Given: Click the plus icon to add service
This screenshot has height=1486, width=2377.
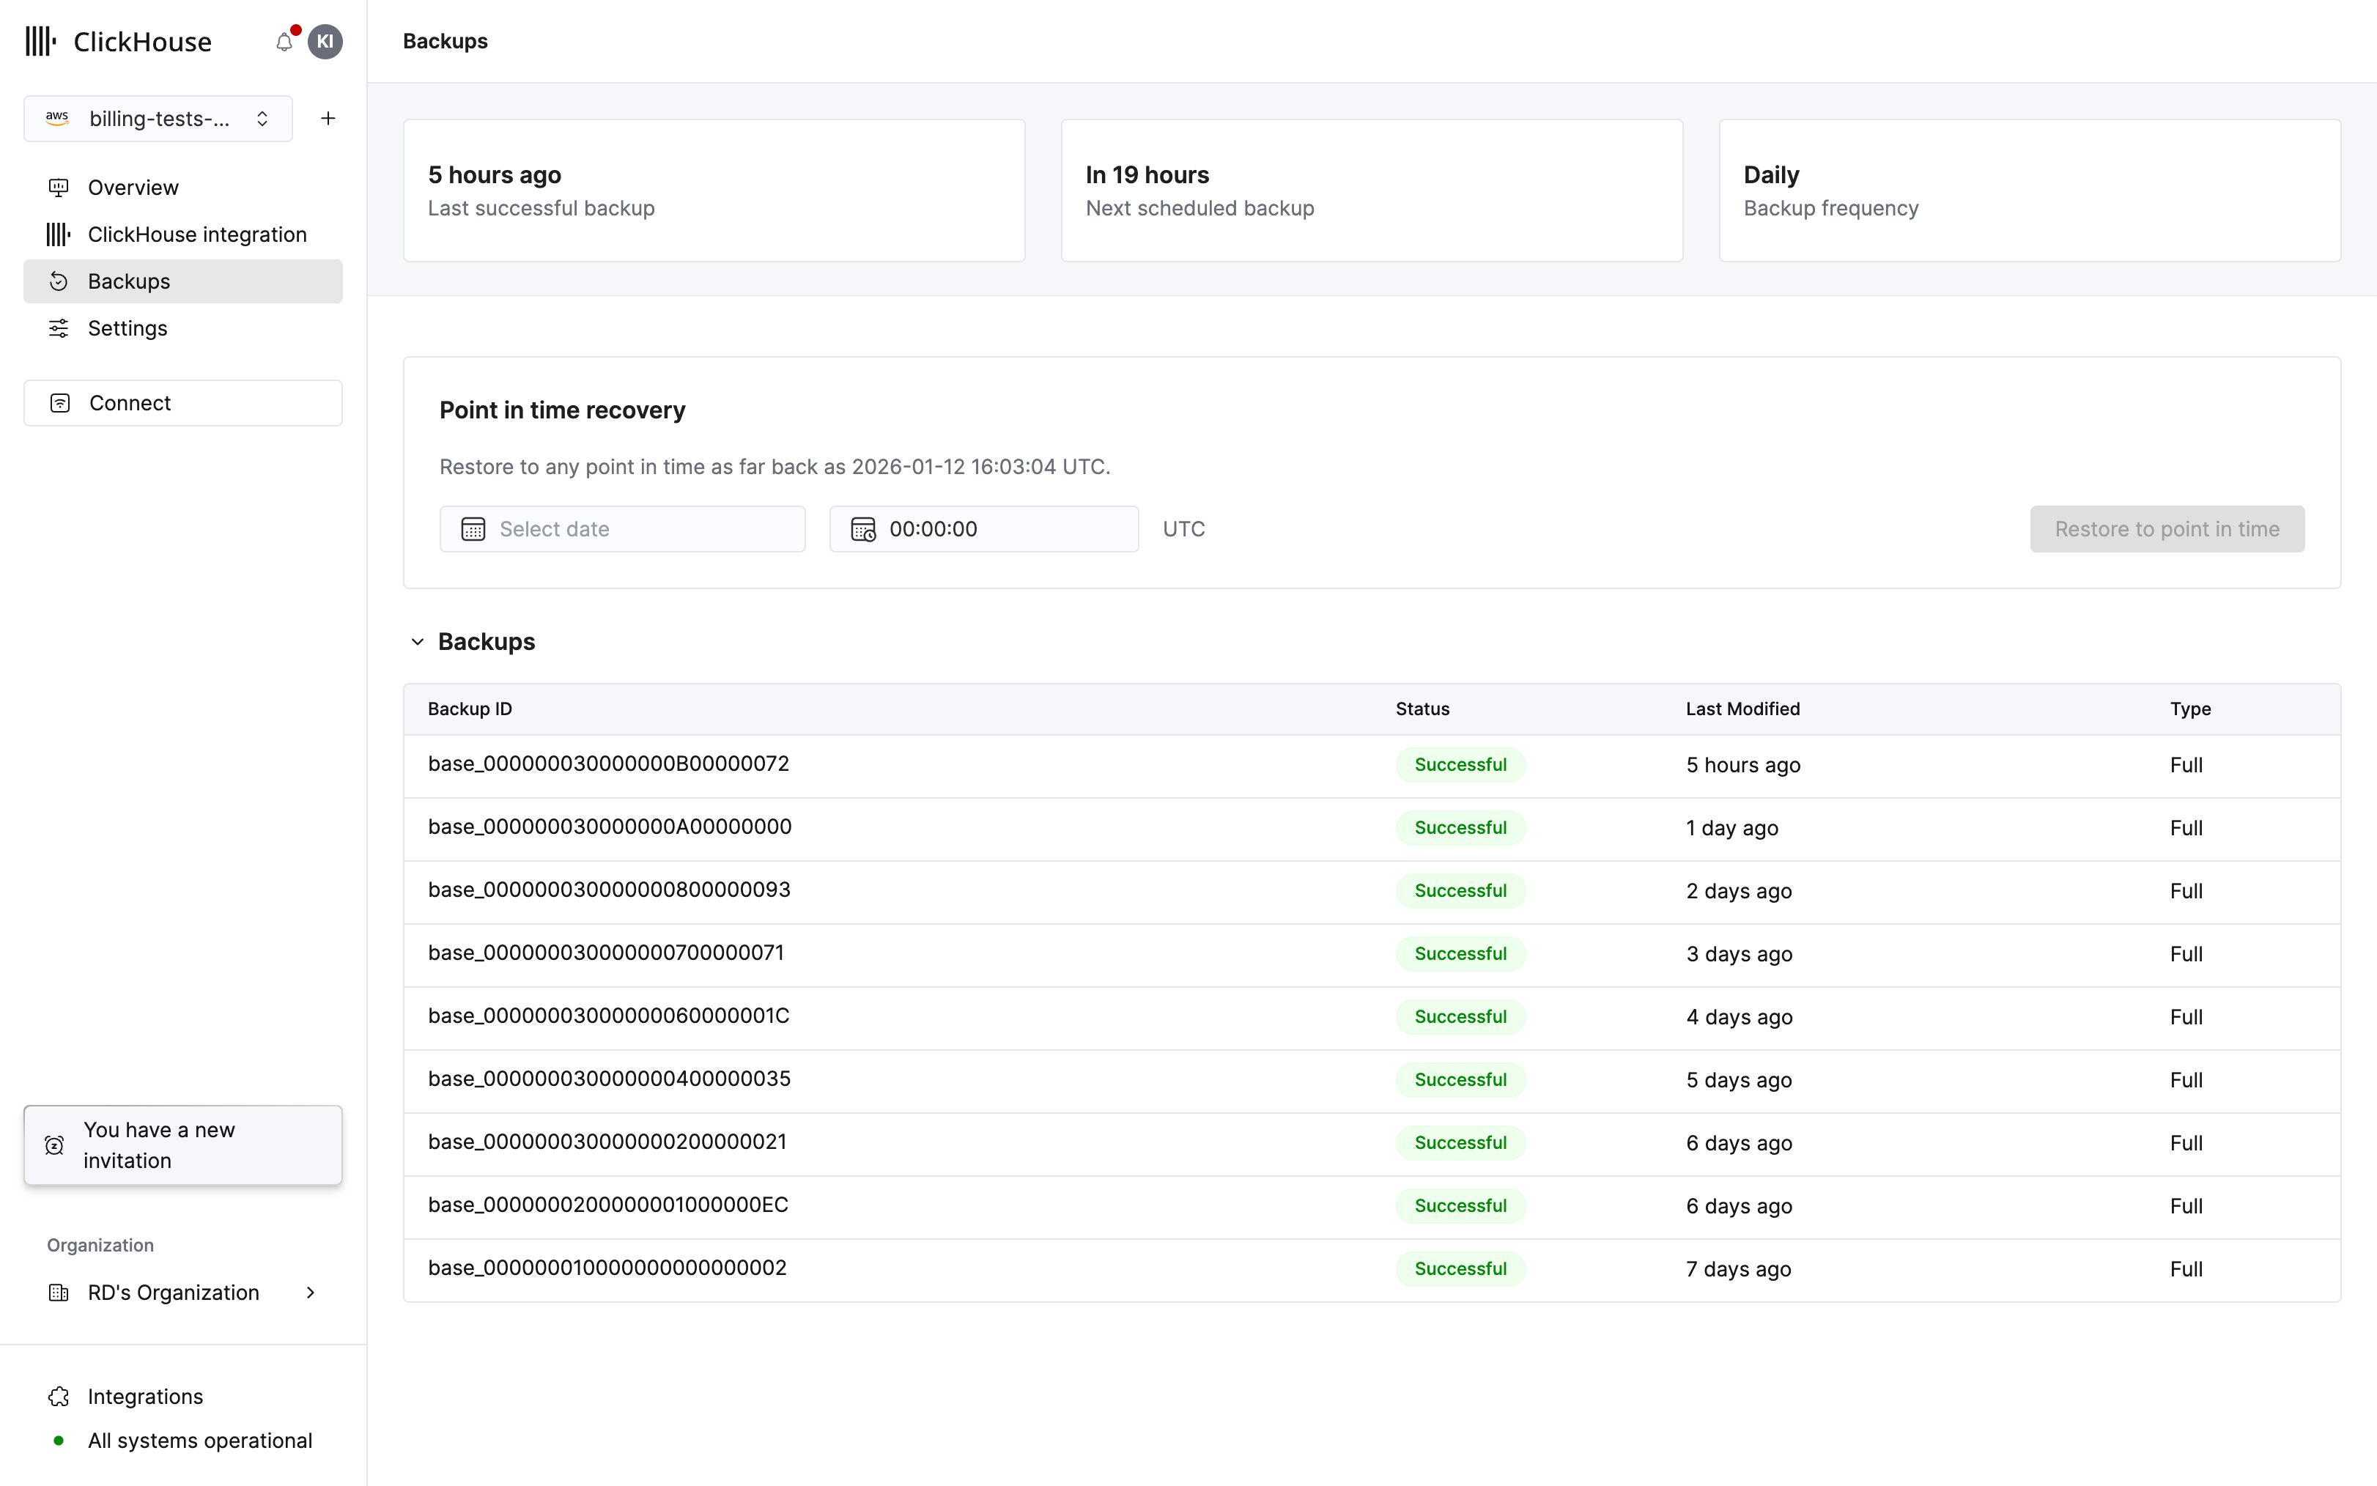Looking at the screenshot, I should [328, 118].
